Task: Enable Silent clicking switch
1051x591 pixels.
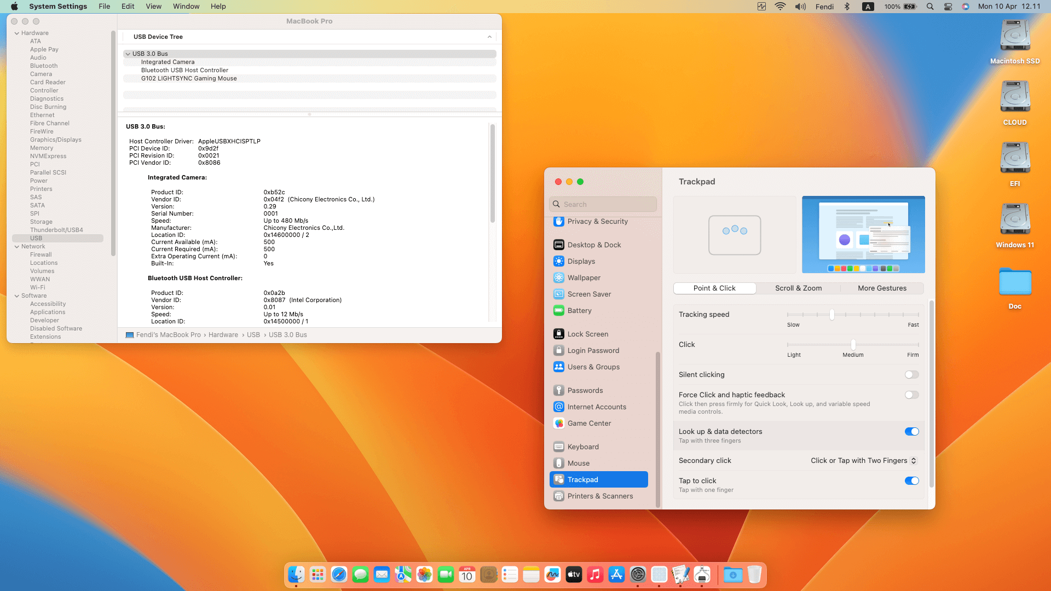Action: [x=911, y=375]
